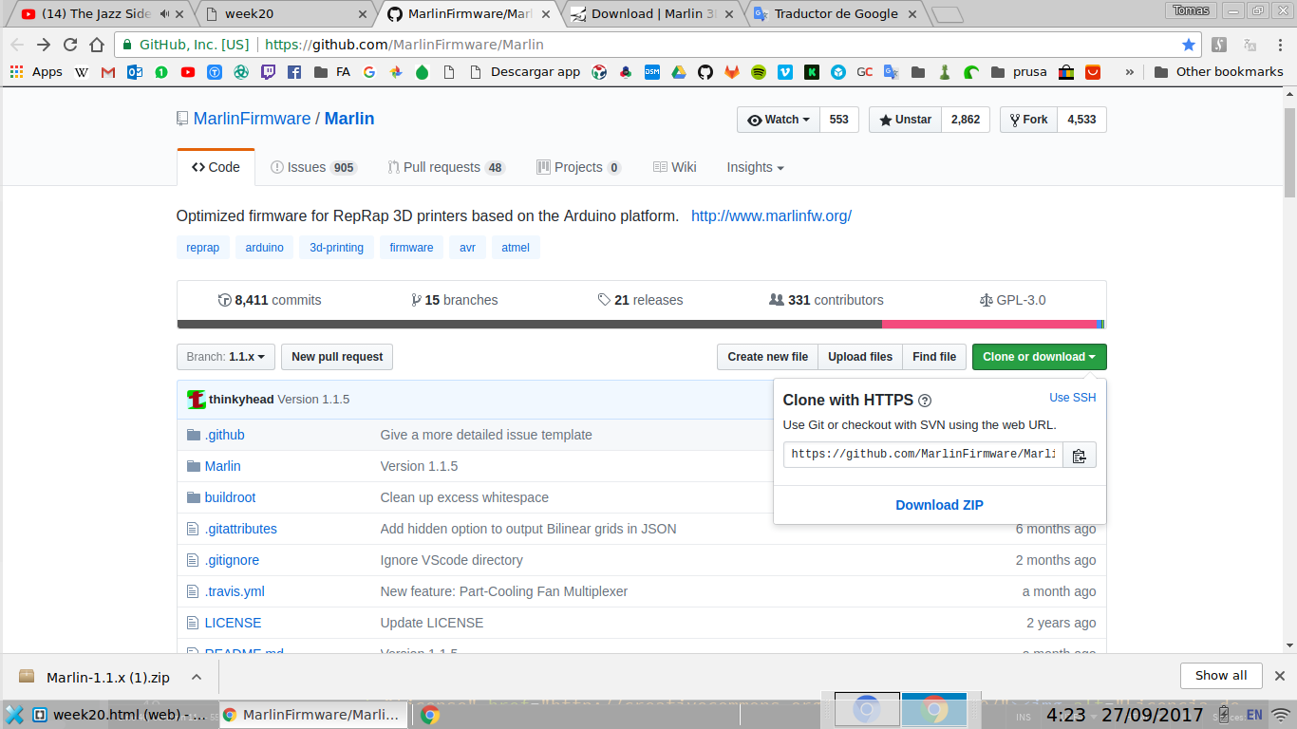1297x729 pixels.
Task: Open the marlinfw.org website link
Action: (771, 215)
